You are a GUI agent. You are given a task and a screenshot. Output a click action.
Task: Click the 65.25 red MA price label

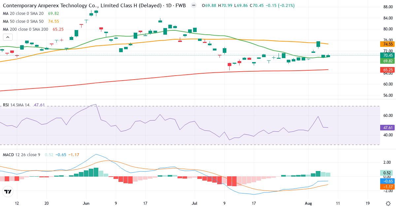click(x=387, y=70)
